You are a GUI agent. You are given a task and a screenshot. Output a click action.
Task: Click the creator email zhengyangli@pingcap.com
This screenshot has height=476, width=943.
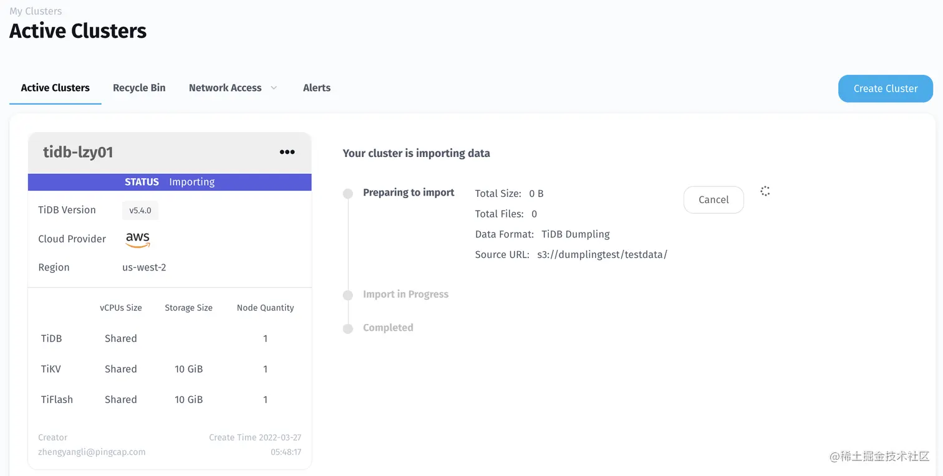tap(92, 452)
